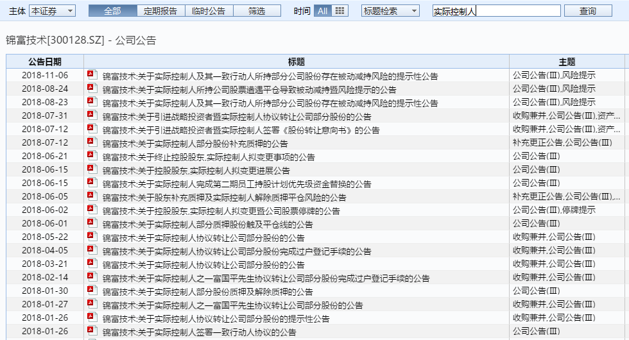Open PDF icon for 2018-02-14 announcement
Viewport: 629px width, 340px height.
(92, 276)
